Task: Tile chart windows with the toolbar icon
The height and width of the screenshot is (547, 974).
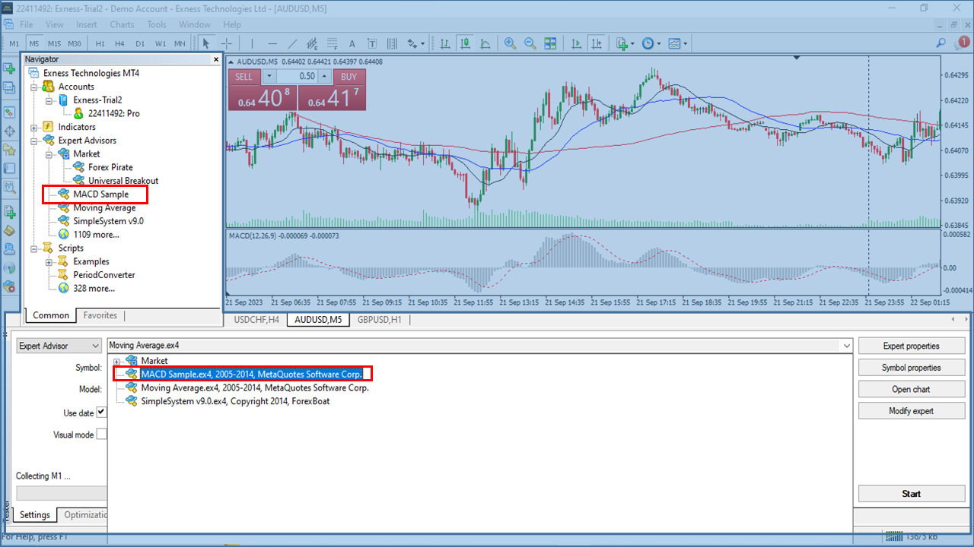Action: 550,43
